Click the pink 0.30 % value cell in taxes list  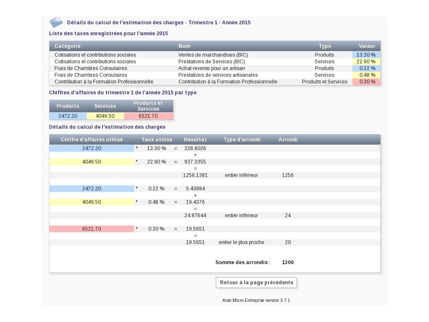coord(366,82)
